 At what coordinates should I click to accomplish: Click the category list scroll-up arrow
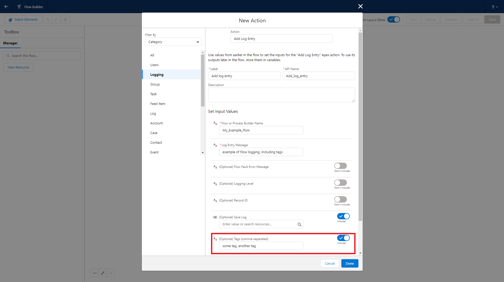(203, 52)
